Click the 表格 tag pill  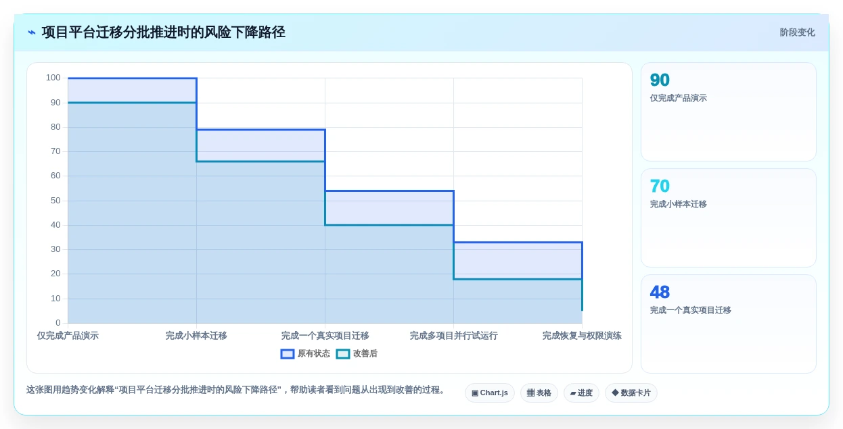(x=539, y=393)
